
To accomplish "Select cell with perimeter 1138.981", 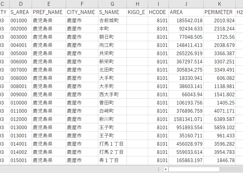I will point(220,86).
